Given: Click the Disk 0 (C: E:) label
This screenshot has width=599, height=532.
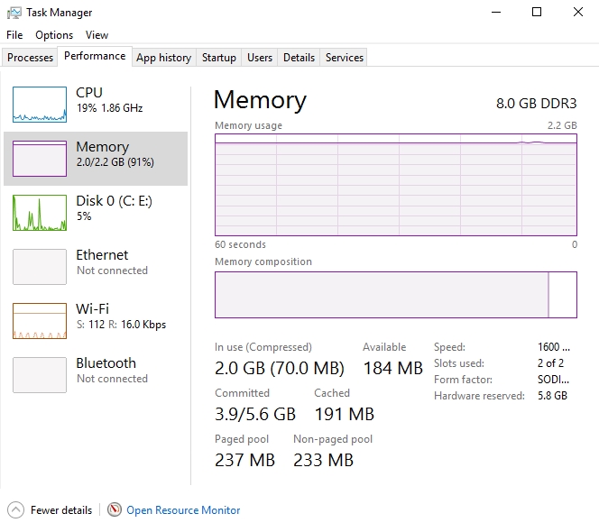Looking at the screenshot, I should point(115,200).
